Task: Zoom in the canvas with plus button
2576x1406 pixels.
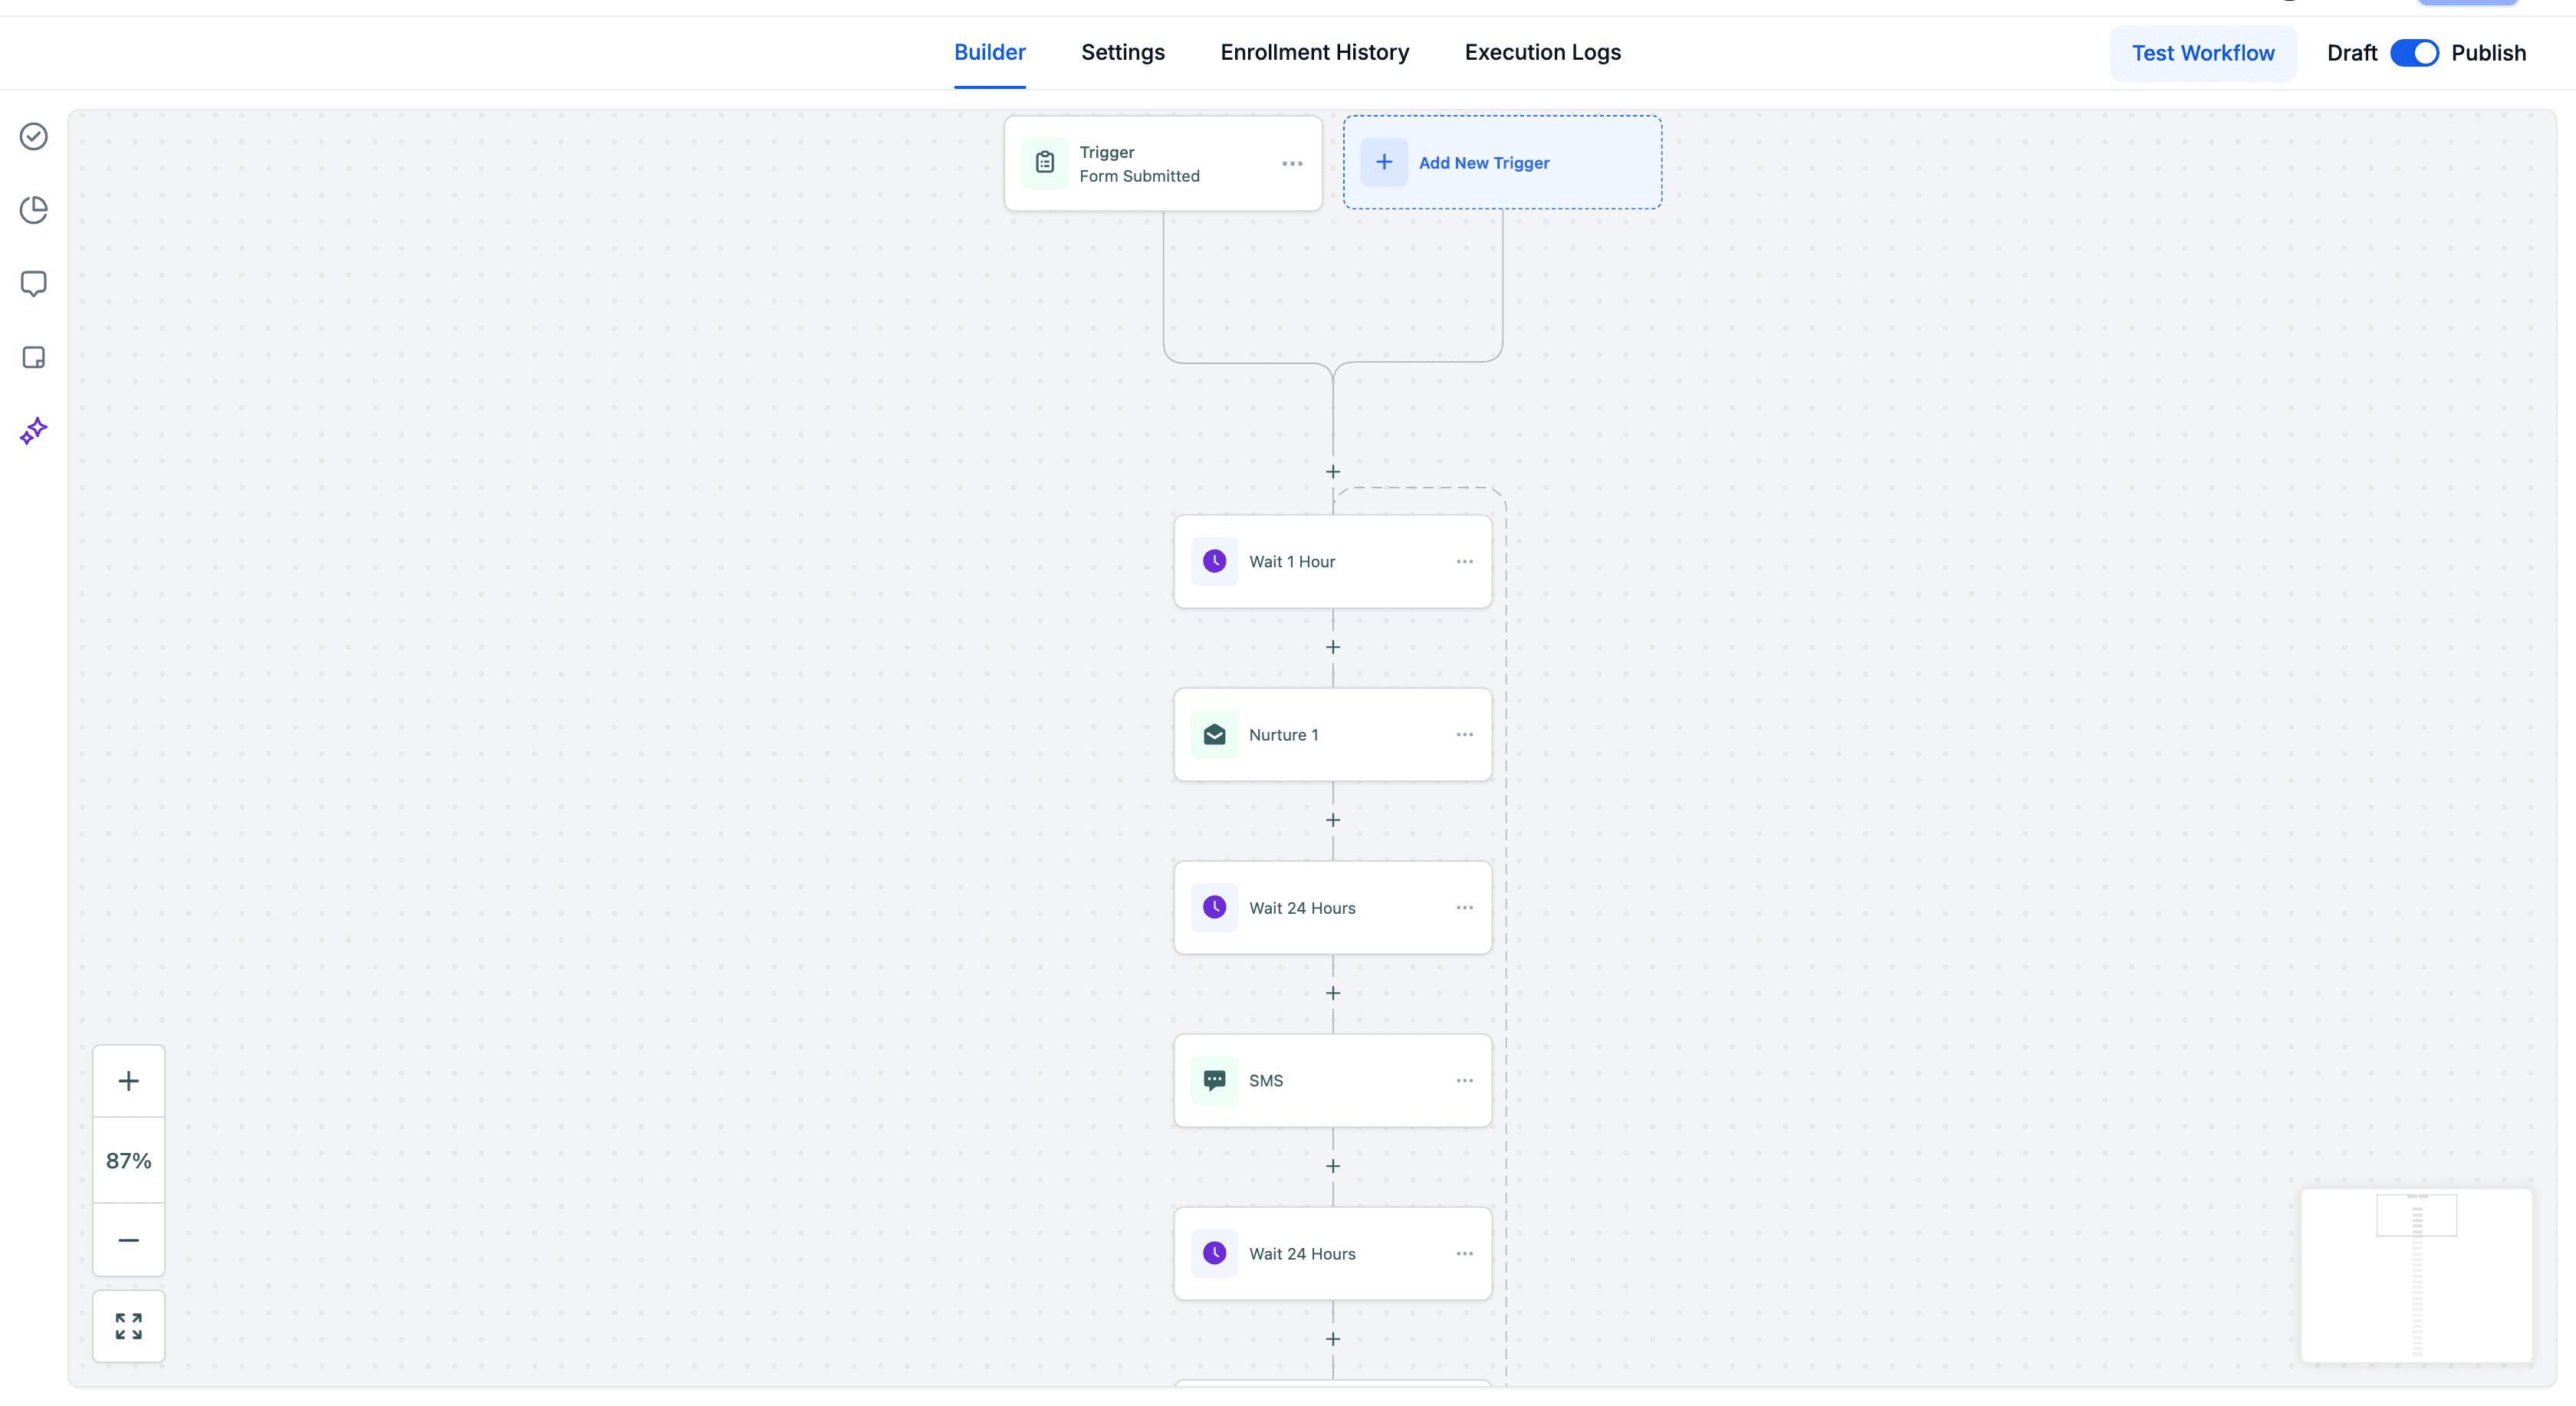Action: [x=129, y=1081]
